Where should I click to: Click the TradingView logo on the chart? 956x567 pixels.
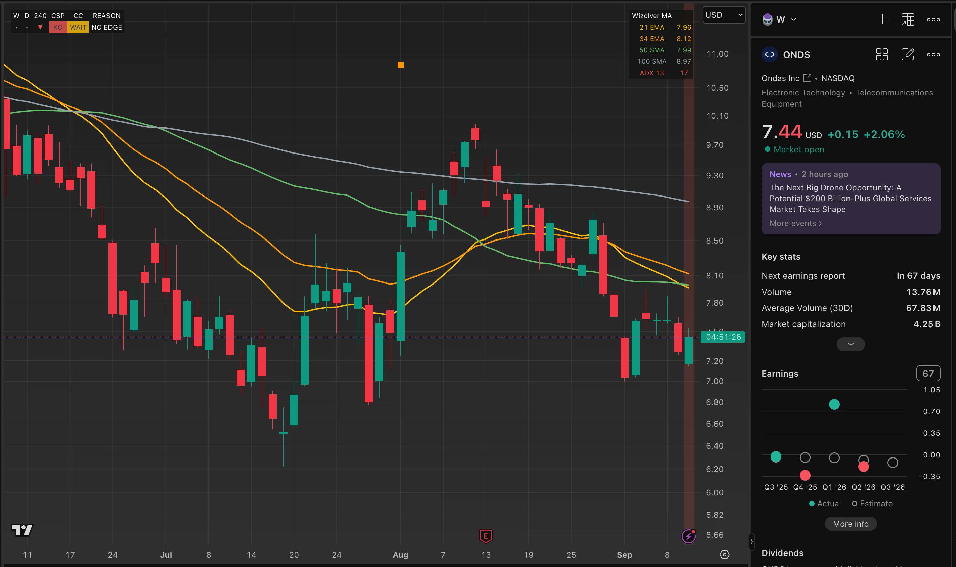(x=22, y=530)
